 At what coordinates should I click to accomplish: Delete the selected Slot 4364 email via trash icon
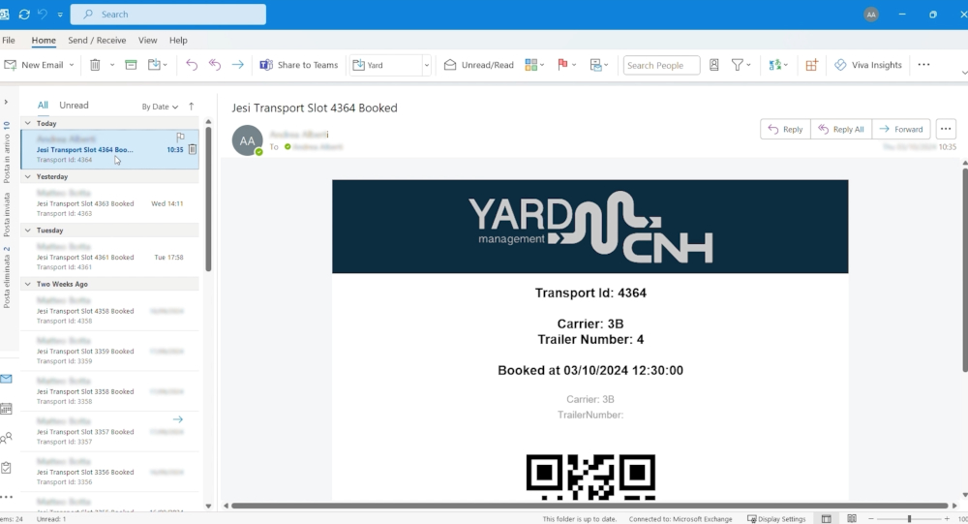pyautogui.click(x=193, y=149)
